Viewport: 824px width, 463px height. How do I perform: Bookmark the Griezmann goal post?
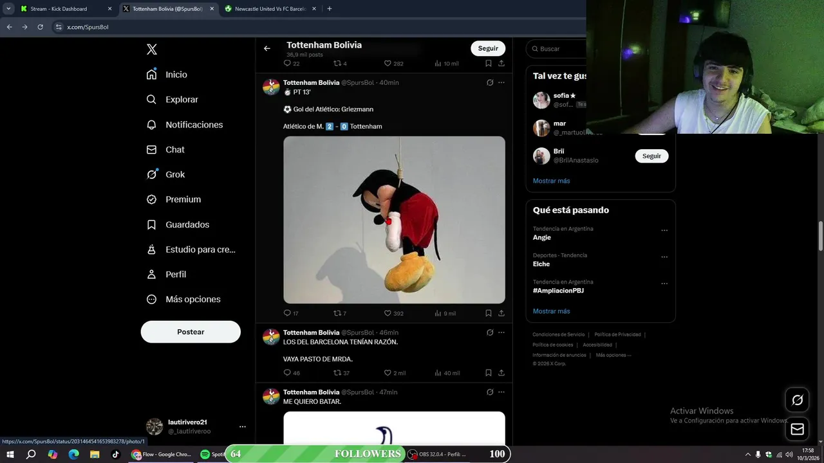pos(489,313)
